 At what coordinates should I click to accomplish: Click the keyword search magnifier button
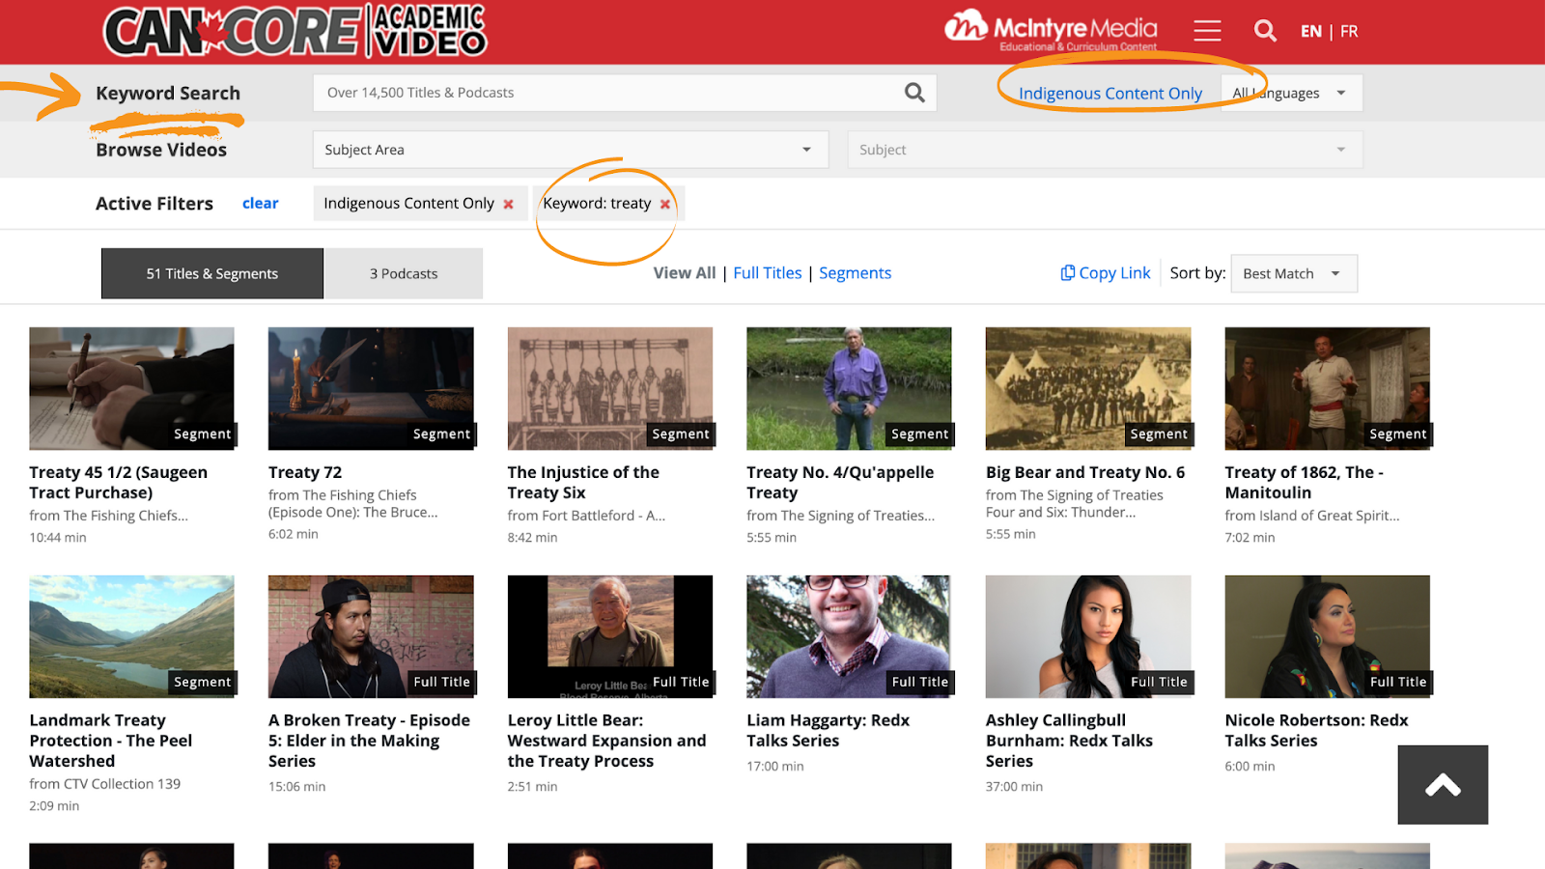pyautogui.click(x=914, y=93)
